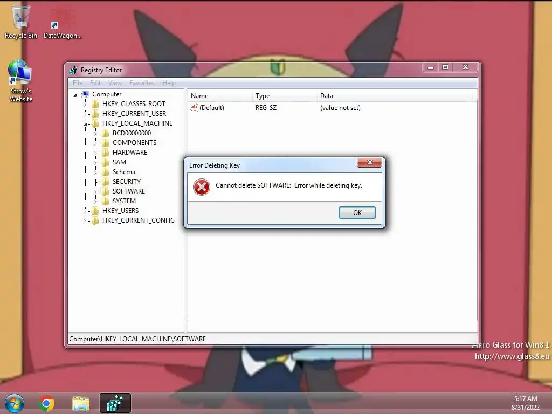The width and height of the screenshot is (552, 414).
Task: Close the Error Deleting Key dialog
Action: tap(369, 162)
